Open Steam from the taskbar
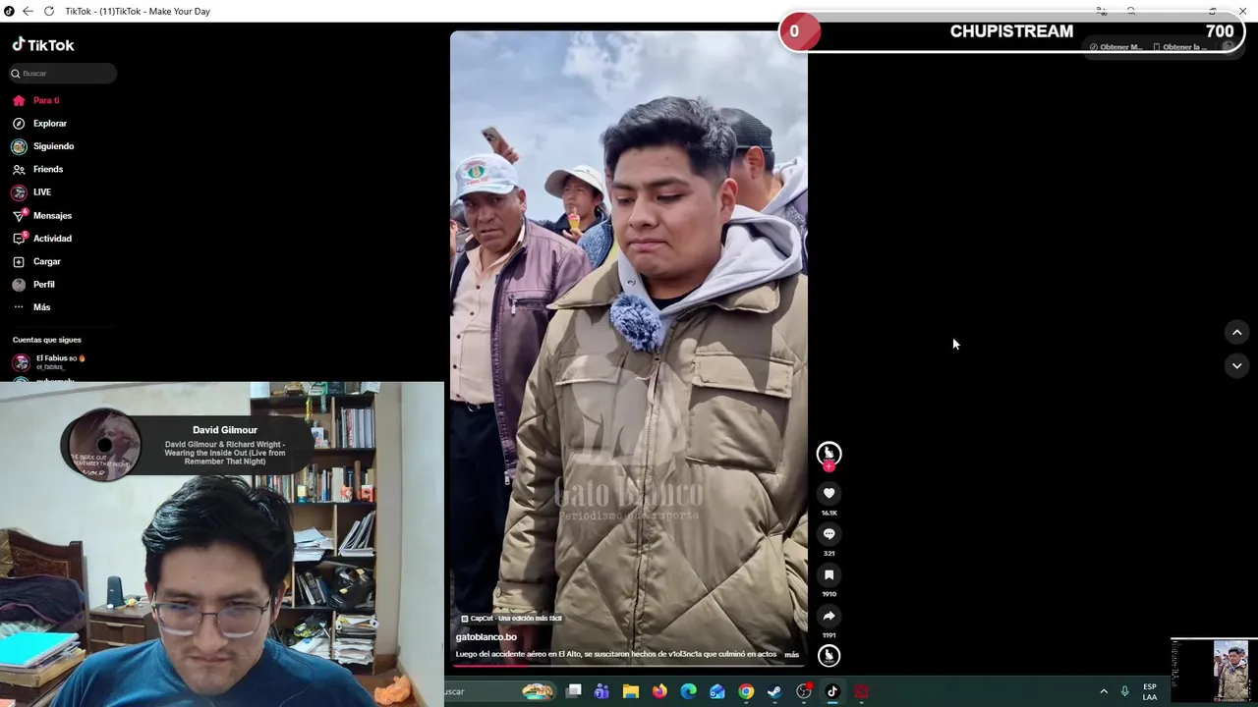 tap(774, 691)
